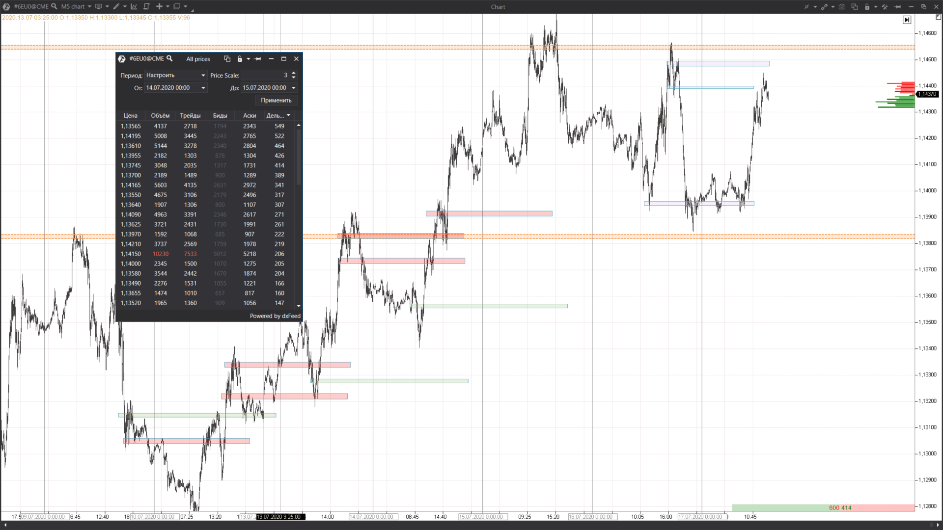
Task: Sort table by Цена column header
Action: point(130,116)
